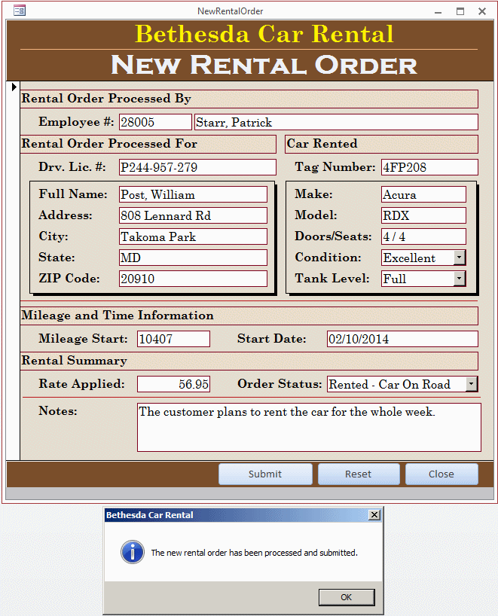Click the Submit button
The height and width of the screenshot is (616, 498).
(265, 474)
